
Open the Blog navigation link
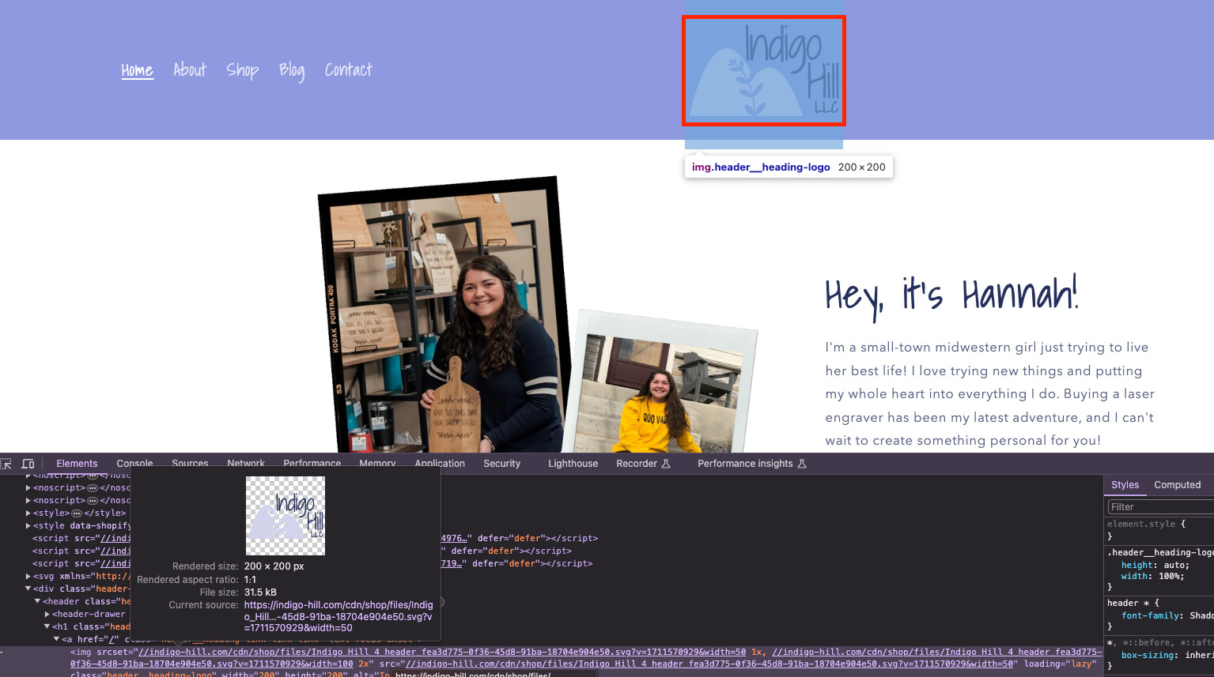point(292,70)
